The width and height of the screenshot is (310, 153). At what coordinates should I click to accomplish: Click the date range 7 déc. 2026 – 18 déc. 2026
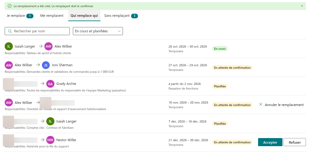click(x=187, y=121)
